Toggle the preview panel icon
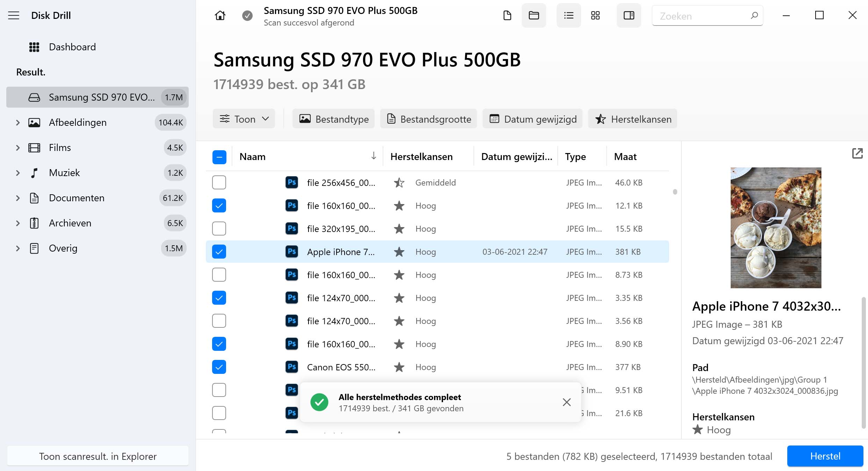This screenshot has width=868, height=471. pyautogui.click(x=629, y=15)
